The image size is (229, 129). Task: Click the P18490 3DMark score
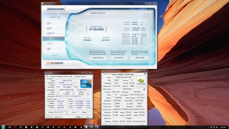click(96, 30)
